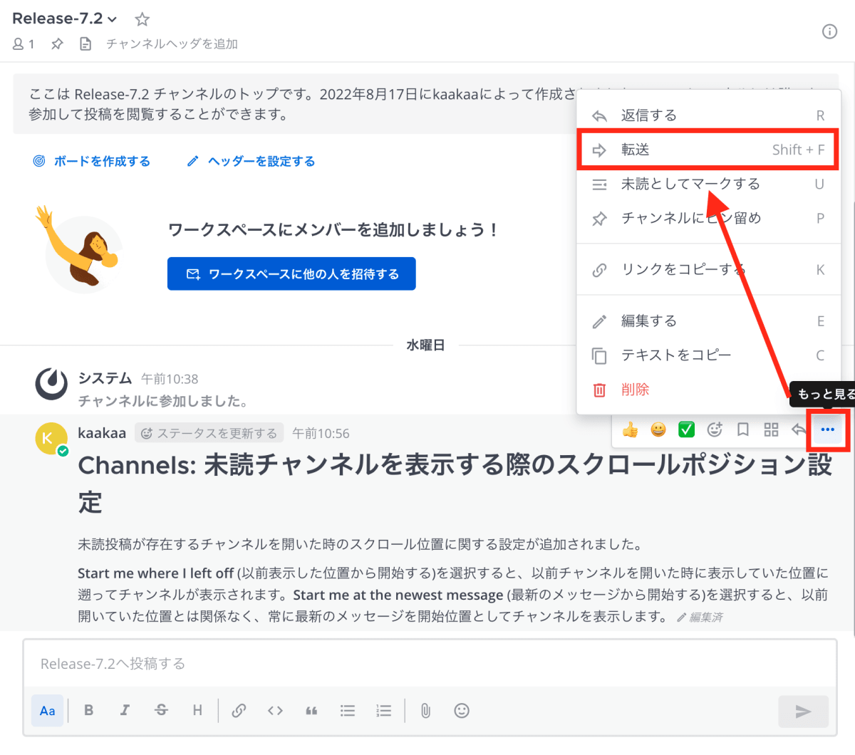Save kaakaa's message with the bookmark icon
Screen dimensions: 855x755
743,429
